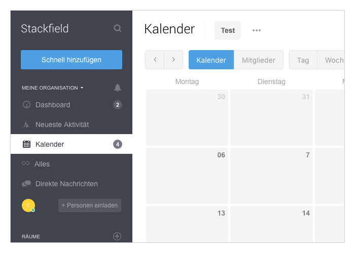Switch to the Tag view
This screenshot has width=355, height=253.
[x=303, y=60]
